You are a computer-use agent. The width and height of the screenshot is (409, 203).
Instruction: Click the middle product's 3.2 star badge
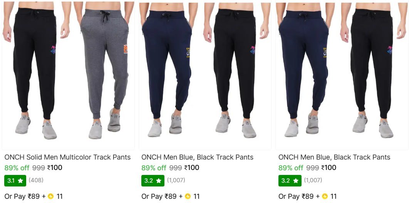point(153,181)
